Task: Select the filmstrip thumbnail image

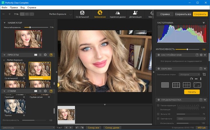Action: (66, 115)
